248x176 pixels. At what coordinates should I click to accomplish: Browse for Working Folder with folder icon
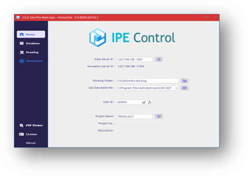tap(185, 81)
